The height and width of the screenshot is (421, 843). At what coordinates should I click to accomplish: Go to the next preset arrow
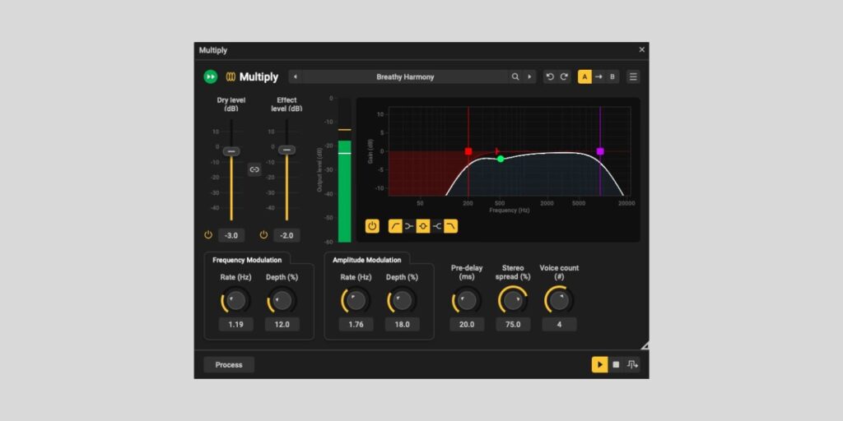(x=529, y=76)
